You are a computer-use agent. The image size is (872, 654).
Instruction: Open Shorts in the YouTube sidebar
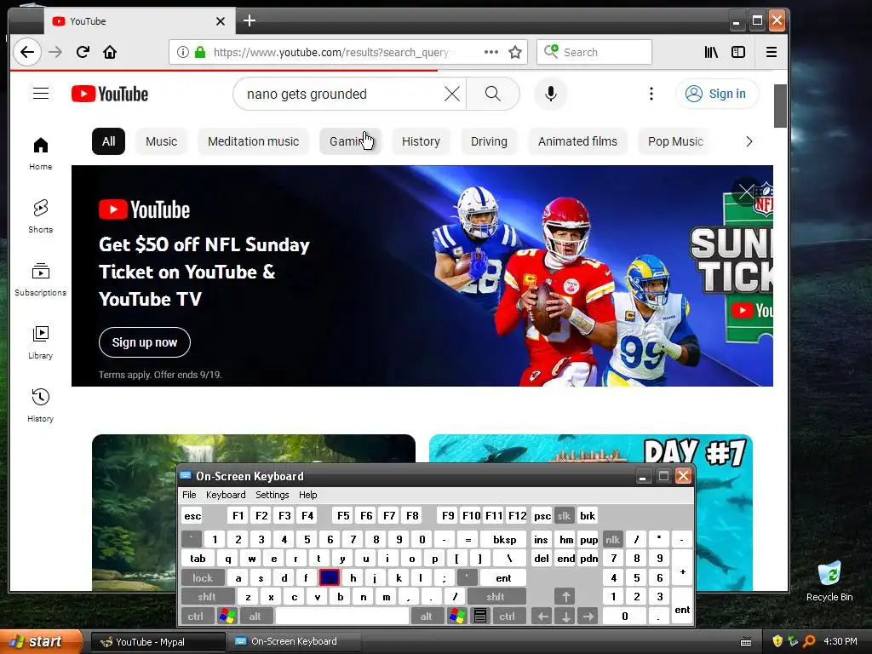[41, 216]
